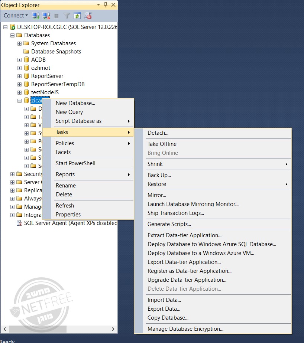Select Import Data... task
The width and height of the screenshot is (304, 343).
[x=213, y=300]
